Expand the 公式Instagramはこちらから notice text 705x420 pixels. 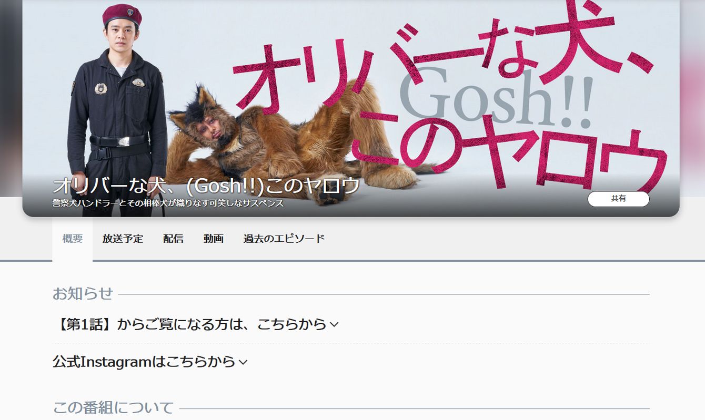144,362
